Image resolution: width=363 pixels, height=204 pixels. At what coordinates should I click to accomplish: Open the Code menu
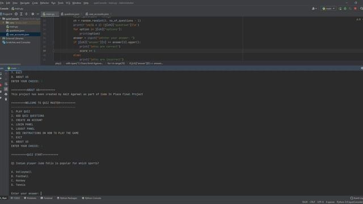tap(35, 3)
